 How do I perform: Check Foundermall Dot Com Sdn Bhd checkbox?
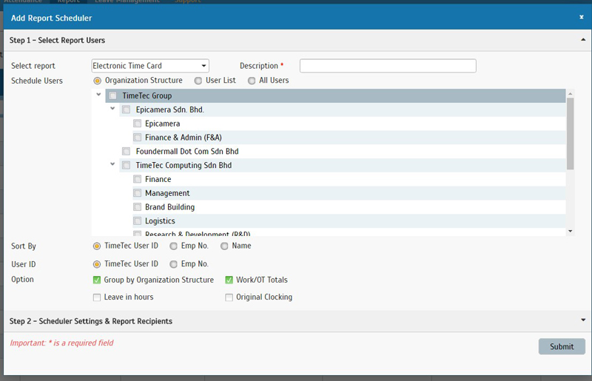coord(126,152)
